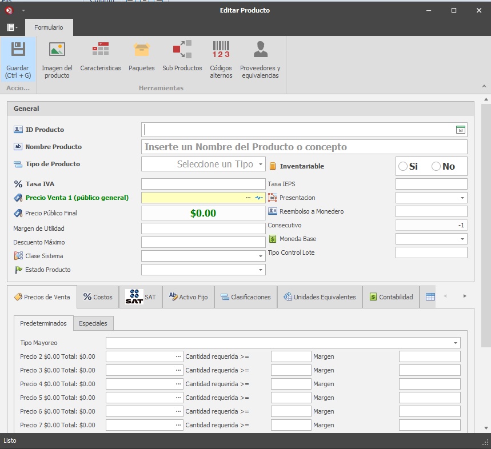This screenshot has height=449, width=491.
Task: Select No for Inventariable
Action: tap(443, 166)
